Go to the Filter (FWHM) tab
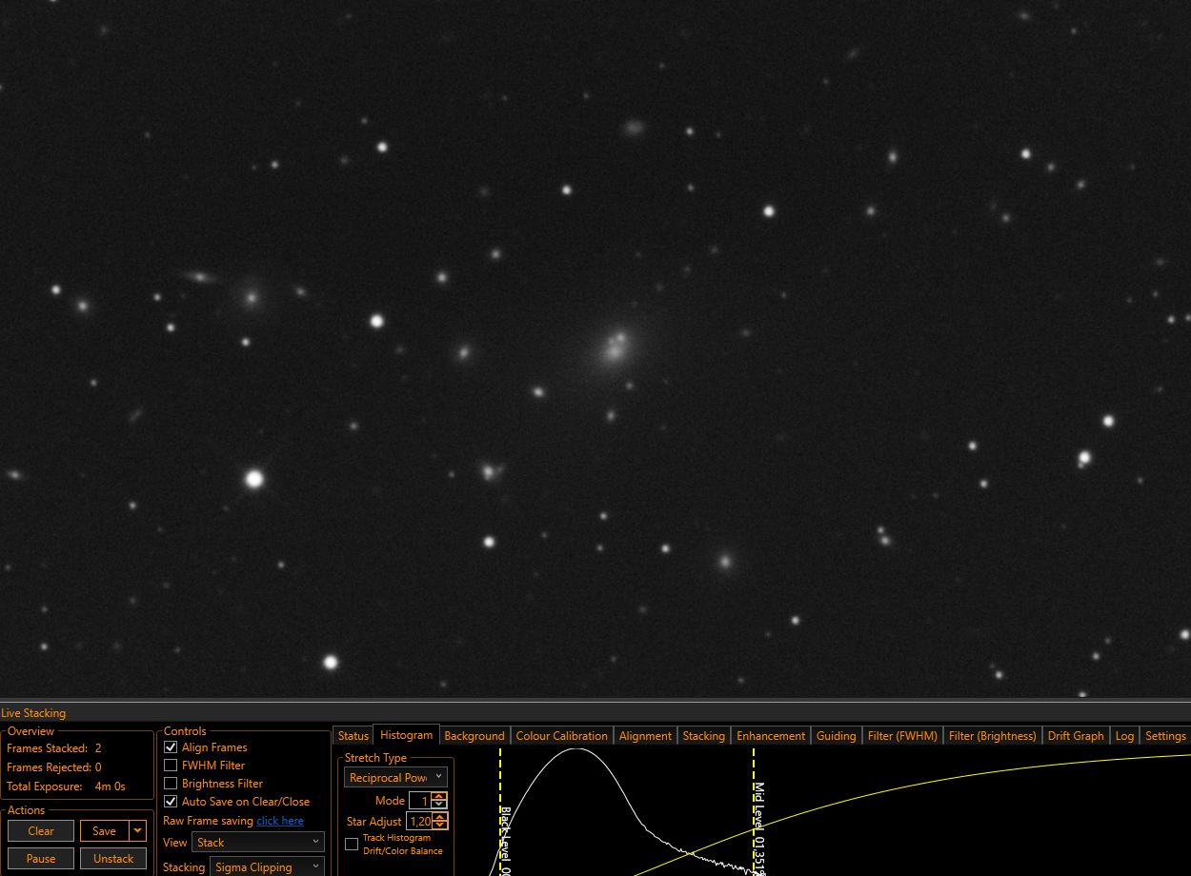The height and width of the screenshot is (876, 1191). tap(902, 736)
